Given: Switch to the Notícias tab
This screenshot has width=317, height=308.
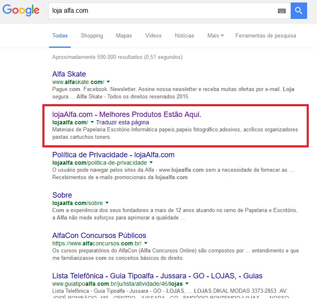Looking at the screenshot, I should click(x=184, y=35).
